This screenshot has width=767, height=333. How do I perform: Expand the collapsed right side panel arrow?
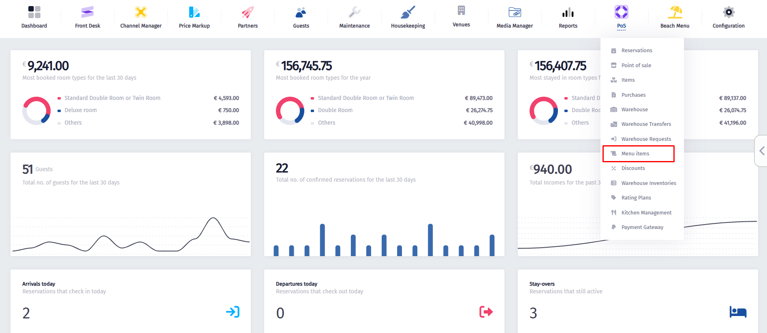762,151
